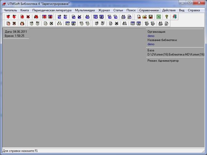The image size is (207, 155).
Task: Open the Поиск menu
Action: click(131, 10)
